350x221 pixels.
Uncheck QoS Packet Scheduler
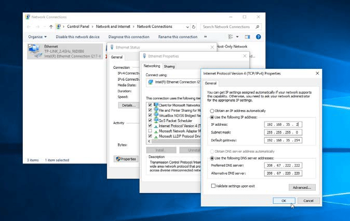(150, 121)
